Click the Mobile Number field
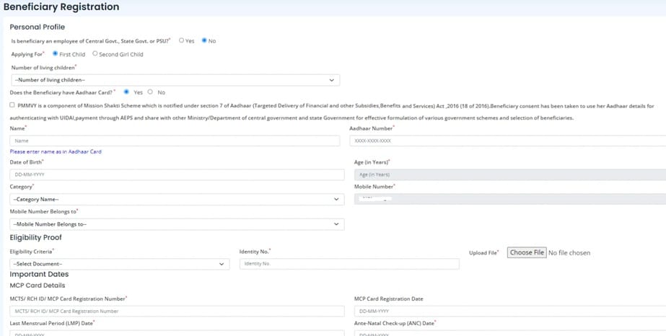The height and width of the screenshot is (336, 666). coord(510,200)
